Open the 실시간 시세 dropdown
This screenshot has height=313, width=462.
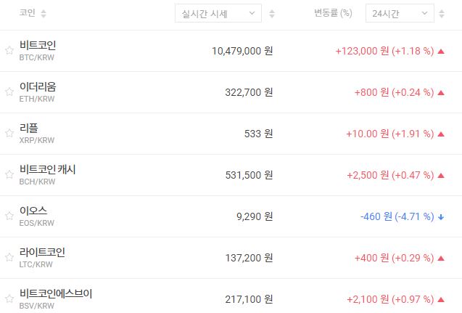click(x=218, y=14)
